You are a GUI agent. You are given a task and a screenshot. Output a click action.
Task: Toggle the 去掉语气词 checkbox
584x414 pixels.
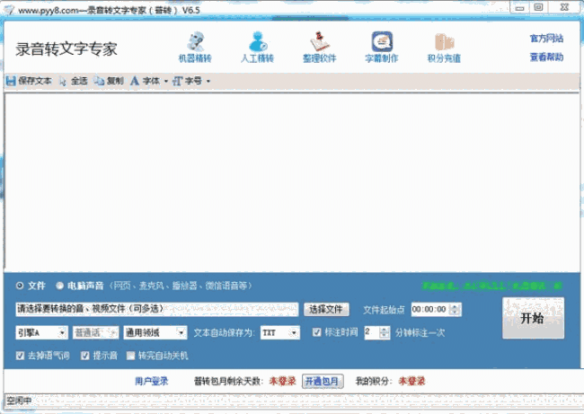click(20, 356)
